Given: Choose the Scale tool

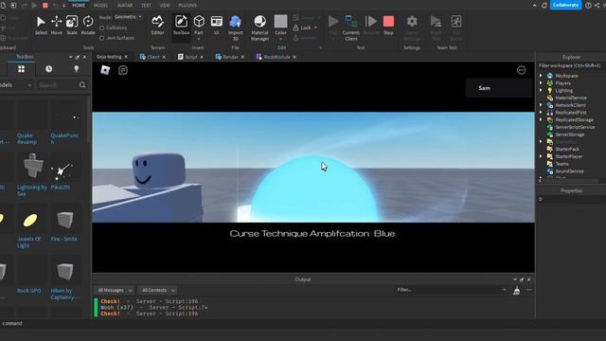Looking at the screenshot, I should coord(72,26).
